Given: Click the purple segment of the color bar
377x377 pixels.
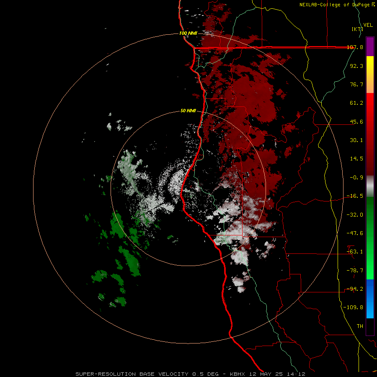Looking at the screenshot, I should [370, 46].
